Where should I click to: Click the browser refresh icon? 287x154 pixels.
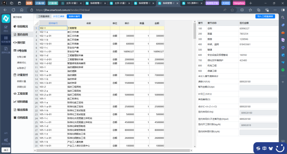[x=14, y=10]
